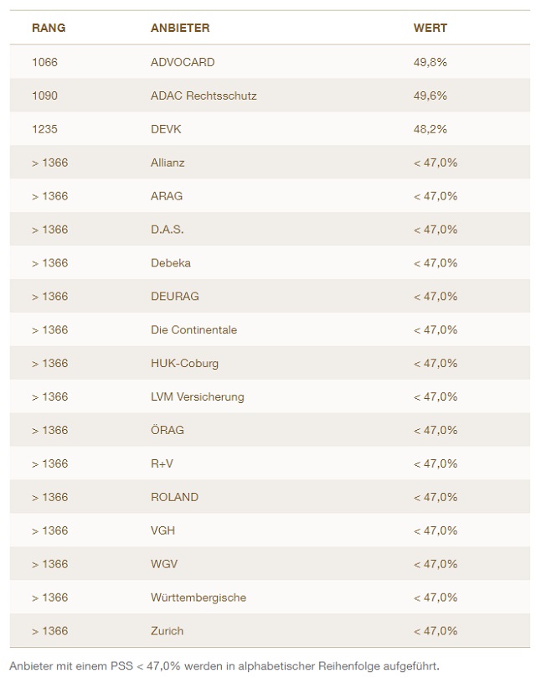Click the WERT column header

(x=430, y=28)
